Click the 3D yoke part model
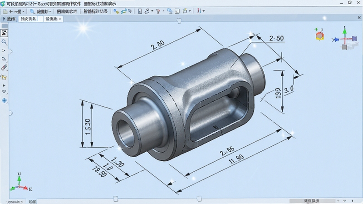 [x=187, y=104]
